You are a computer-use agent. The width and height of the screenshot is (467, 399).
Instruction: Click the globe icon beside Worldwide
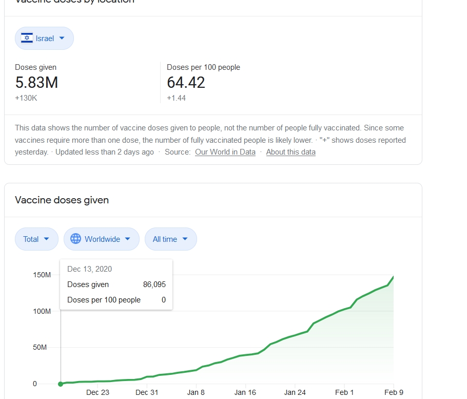tap(75, 239)
